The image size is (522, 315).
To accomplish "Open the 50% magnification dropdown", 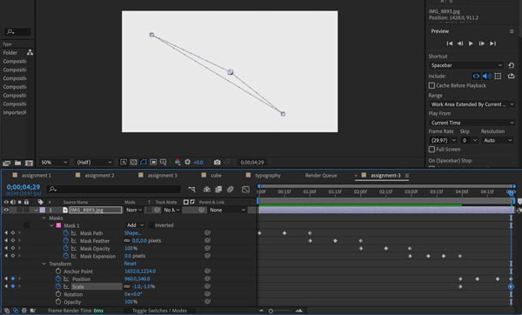I will [54, 163].
